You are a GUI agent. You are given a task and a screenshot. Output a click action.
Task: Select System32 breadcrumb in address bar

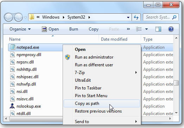(76, 17)
